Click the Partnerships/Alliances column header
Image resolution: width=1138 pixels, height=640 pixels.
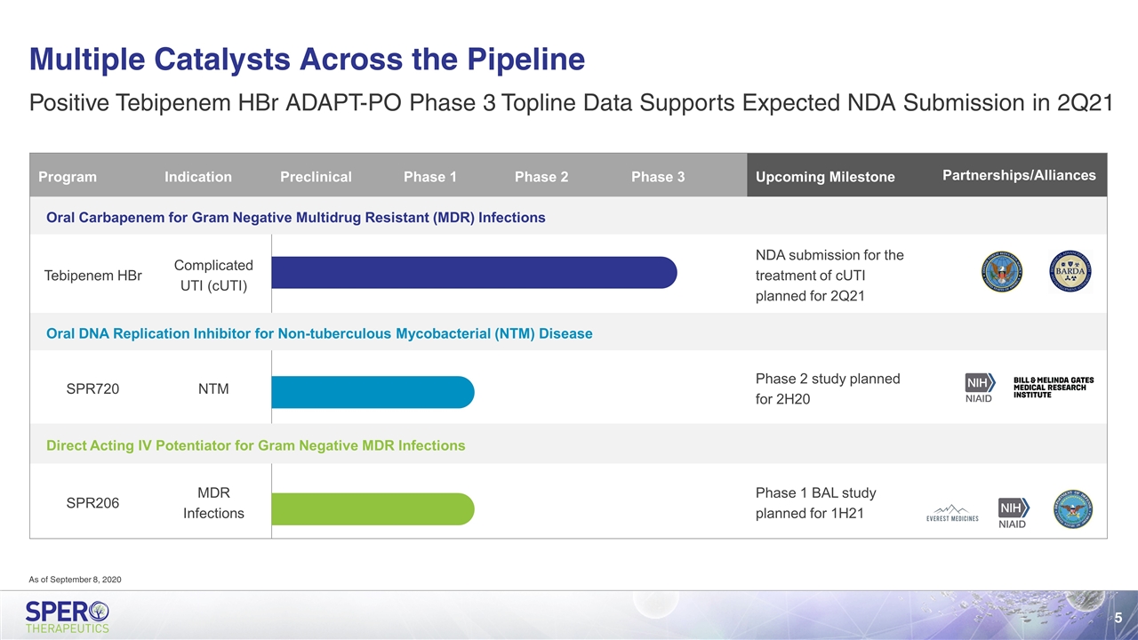point(1019,175)
